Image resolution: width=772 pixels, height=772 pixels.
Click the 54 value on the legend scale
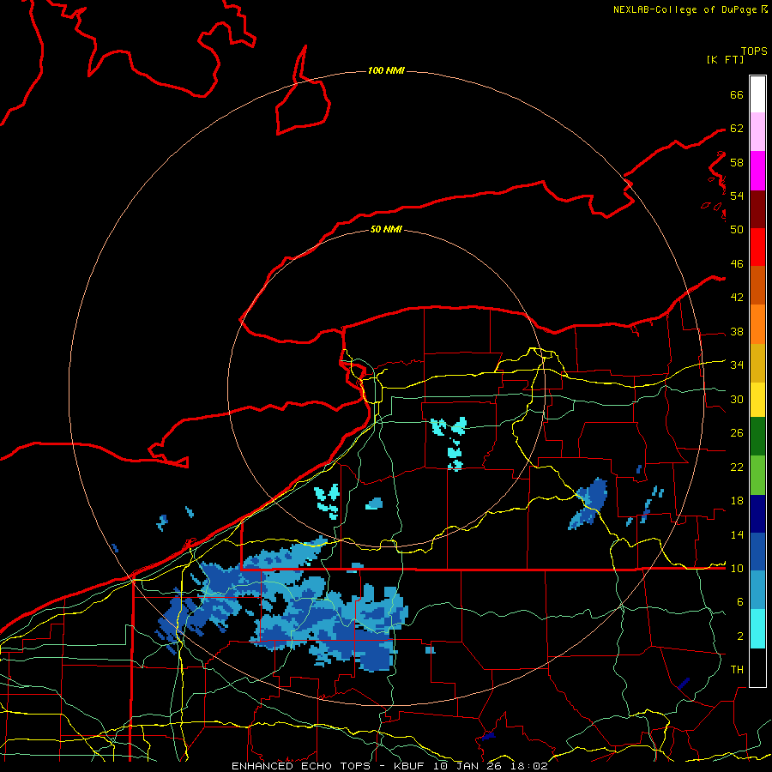tap(737, 196)
